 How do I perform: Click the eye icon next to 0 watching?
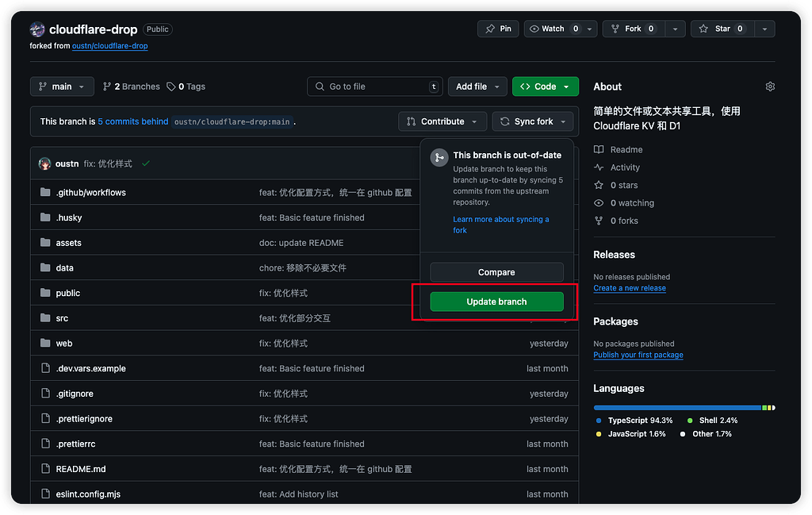(x=599, y=203)
